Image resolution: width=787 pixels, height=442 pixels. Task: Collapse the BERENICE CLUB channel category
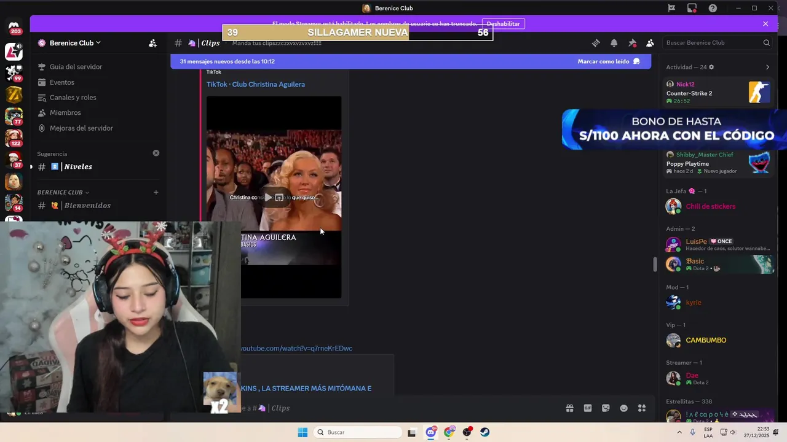(x=63, y=192)
